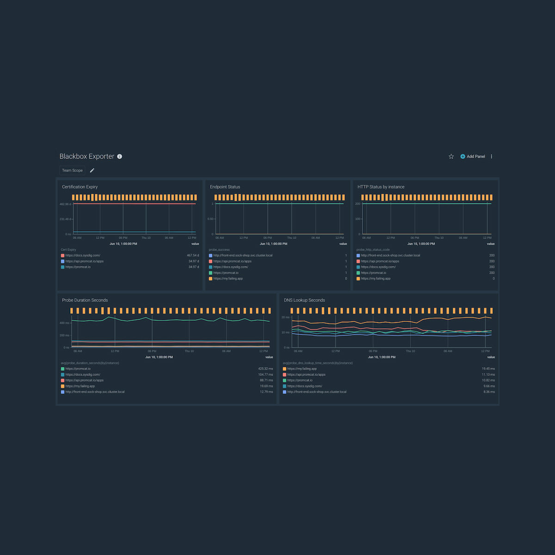Click the Add Panel plus icon

(462, 156)
